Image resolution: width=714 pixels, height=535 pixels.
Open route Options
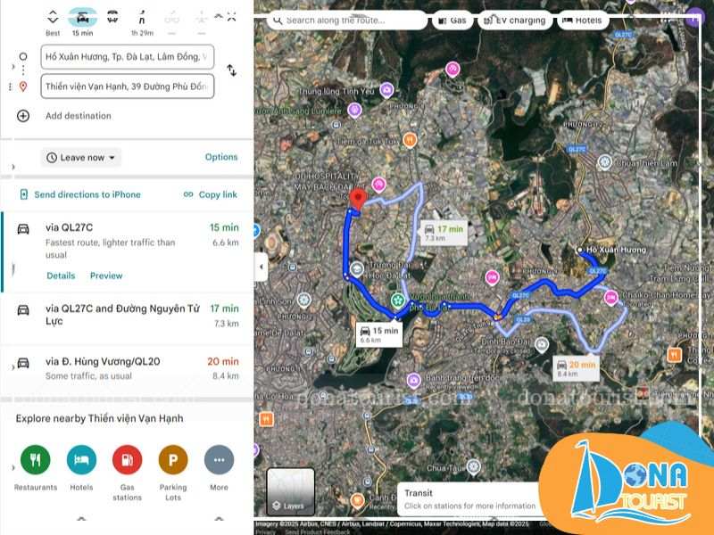(x=221, y=157)
